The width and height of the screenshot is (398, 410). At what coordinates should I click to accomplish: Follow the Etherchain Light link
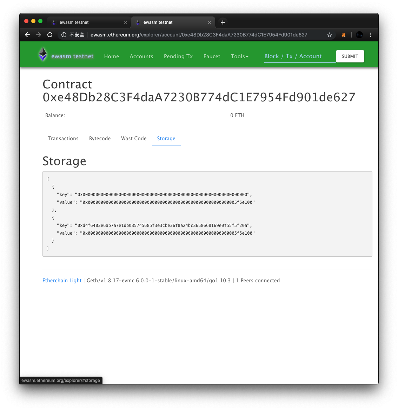62,281
